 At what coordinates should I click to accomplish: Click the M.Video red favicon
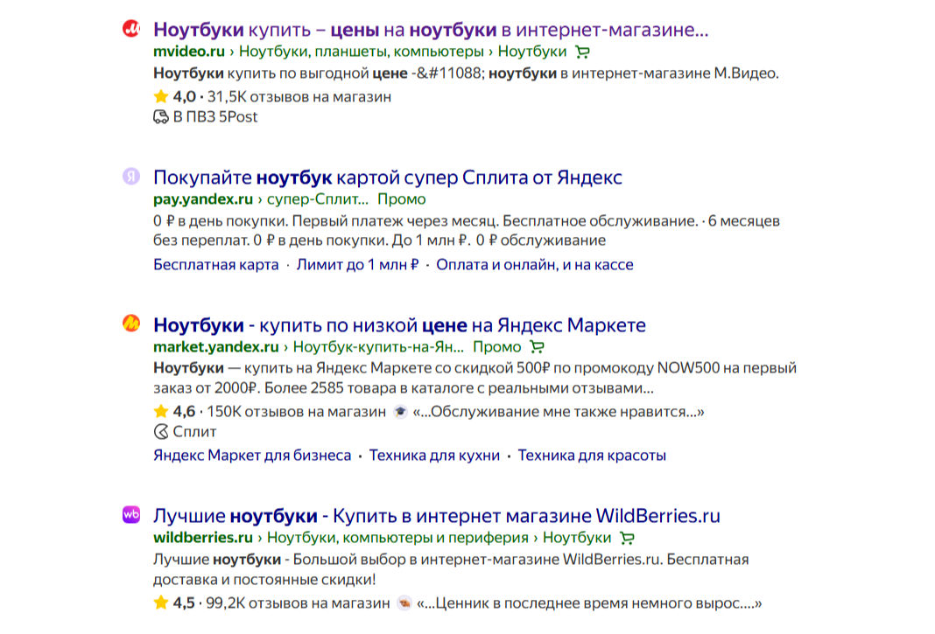click(x=130, y=29)
